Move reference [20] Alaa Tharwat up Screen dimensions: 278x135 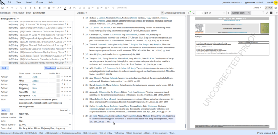(65, 45)
